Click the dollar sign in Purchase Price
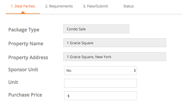The width and height of the screenshot is (182, 104). pos(68,96)
